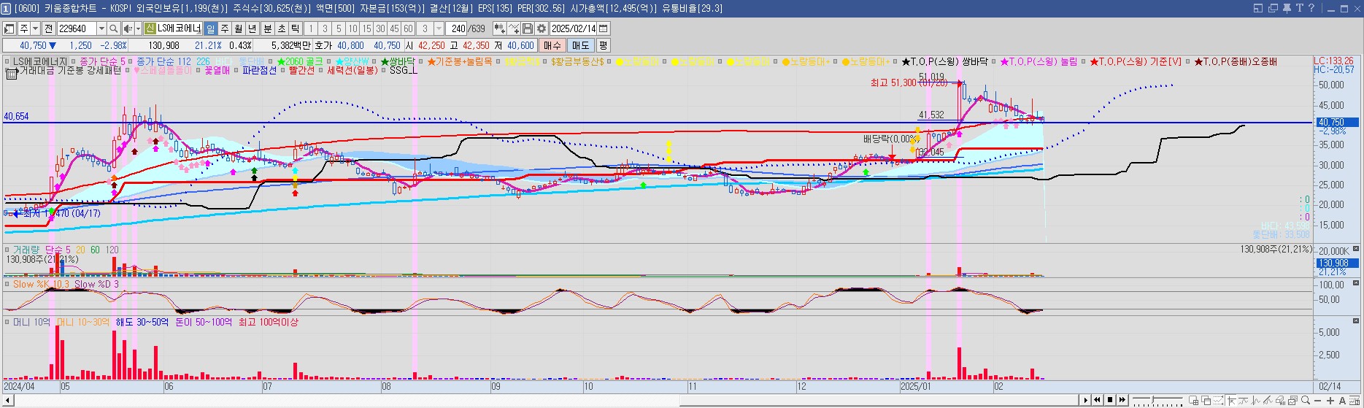Click the 평 button
The image size is (1364, 408).
click(603, 45)
